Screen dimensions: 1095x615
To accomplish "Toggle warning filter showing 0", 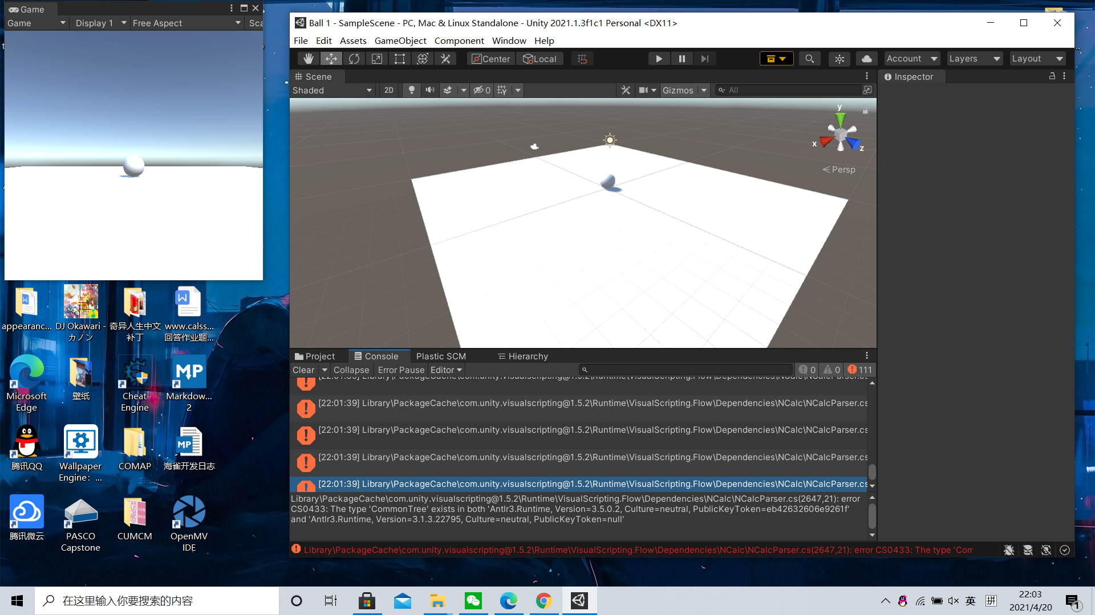I will (832, 370).
